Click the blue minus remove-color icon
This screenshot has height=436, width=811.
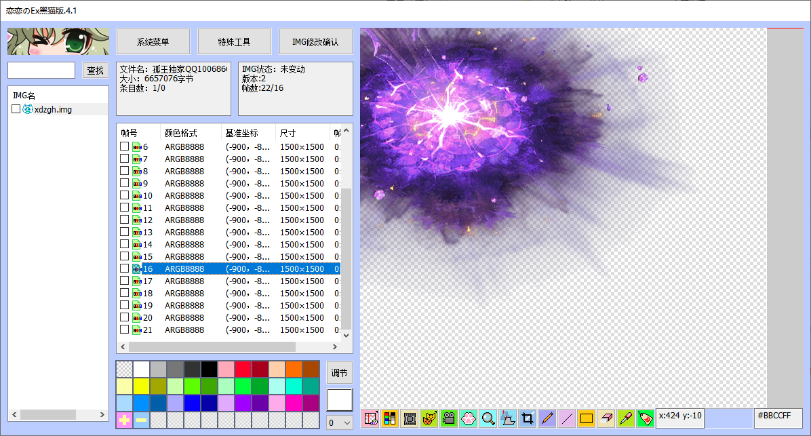tap(141, 420)
